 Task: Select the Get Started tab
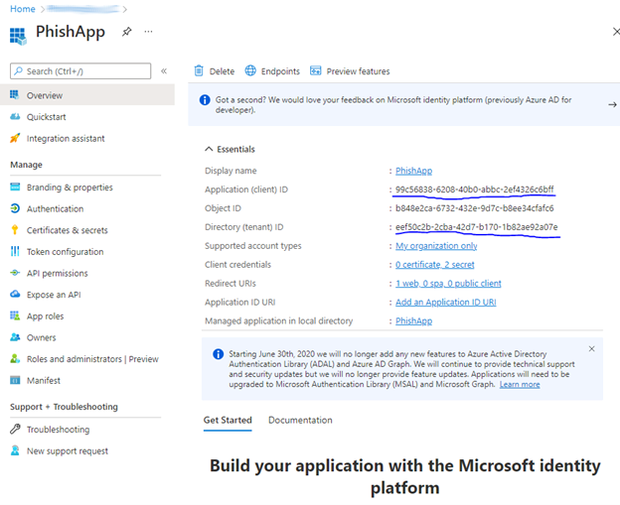point(228,420)
